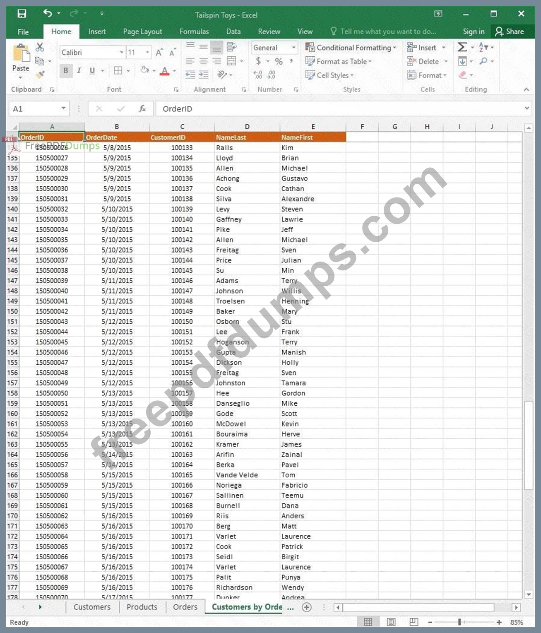The image size is (541, 633).
Task: Open the Orders sheet tab
Action: tap(185, 607)
